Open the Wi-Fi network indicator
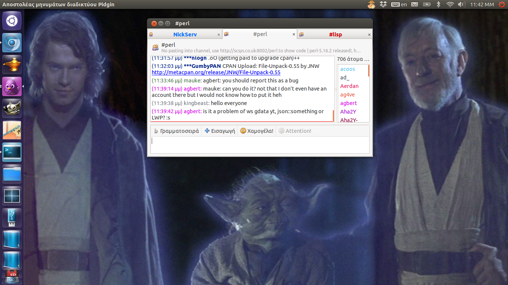 tap(450, 4)
